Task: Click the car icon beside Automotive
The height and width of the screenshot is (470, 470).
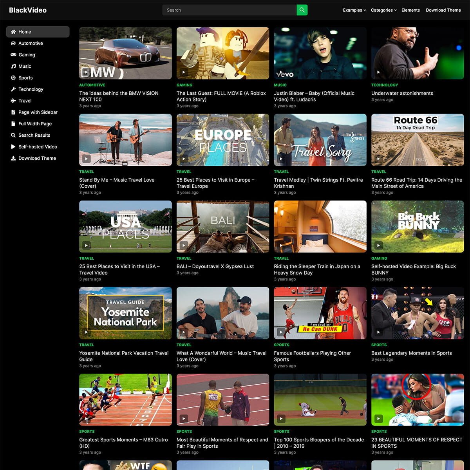Action: click(x=13, y=43)
